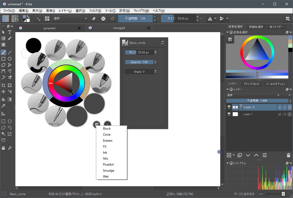This screenshot has width=293, height=198.
Task: Hide Layer 2 using its eye icon
Action: click(x=229, y=107)
